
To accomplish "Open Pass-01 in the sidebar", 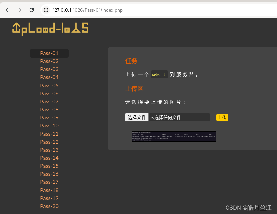I will 49,53.
